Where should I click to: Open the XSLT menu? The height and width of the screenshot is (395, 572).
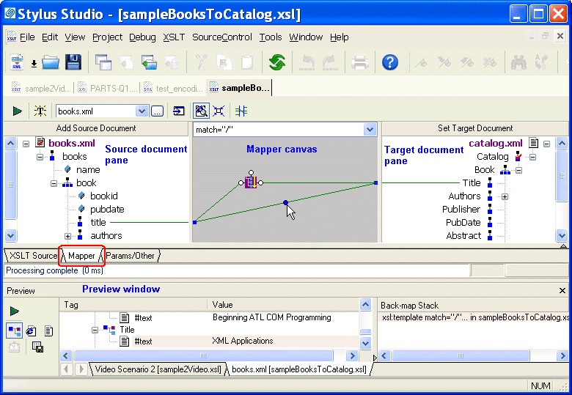174,37
